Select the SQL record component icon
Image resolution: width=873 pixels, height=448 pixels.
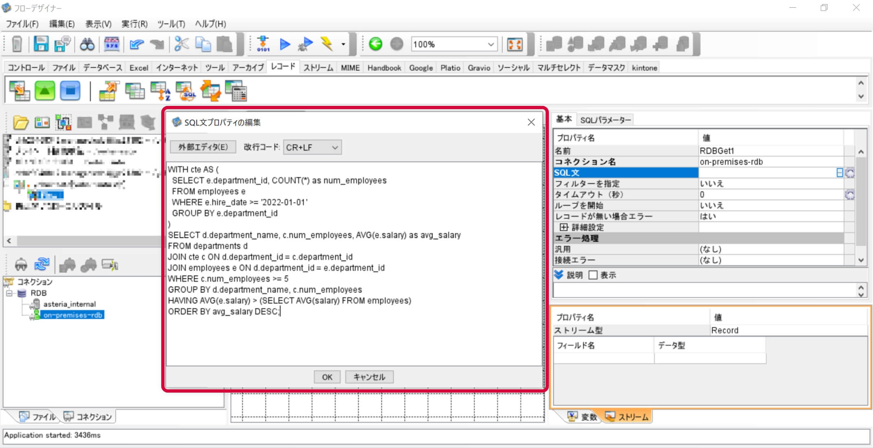186,91
